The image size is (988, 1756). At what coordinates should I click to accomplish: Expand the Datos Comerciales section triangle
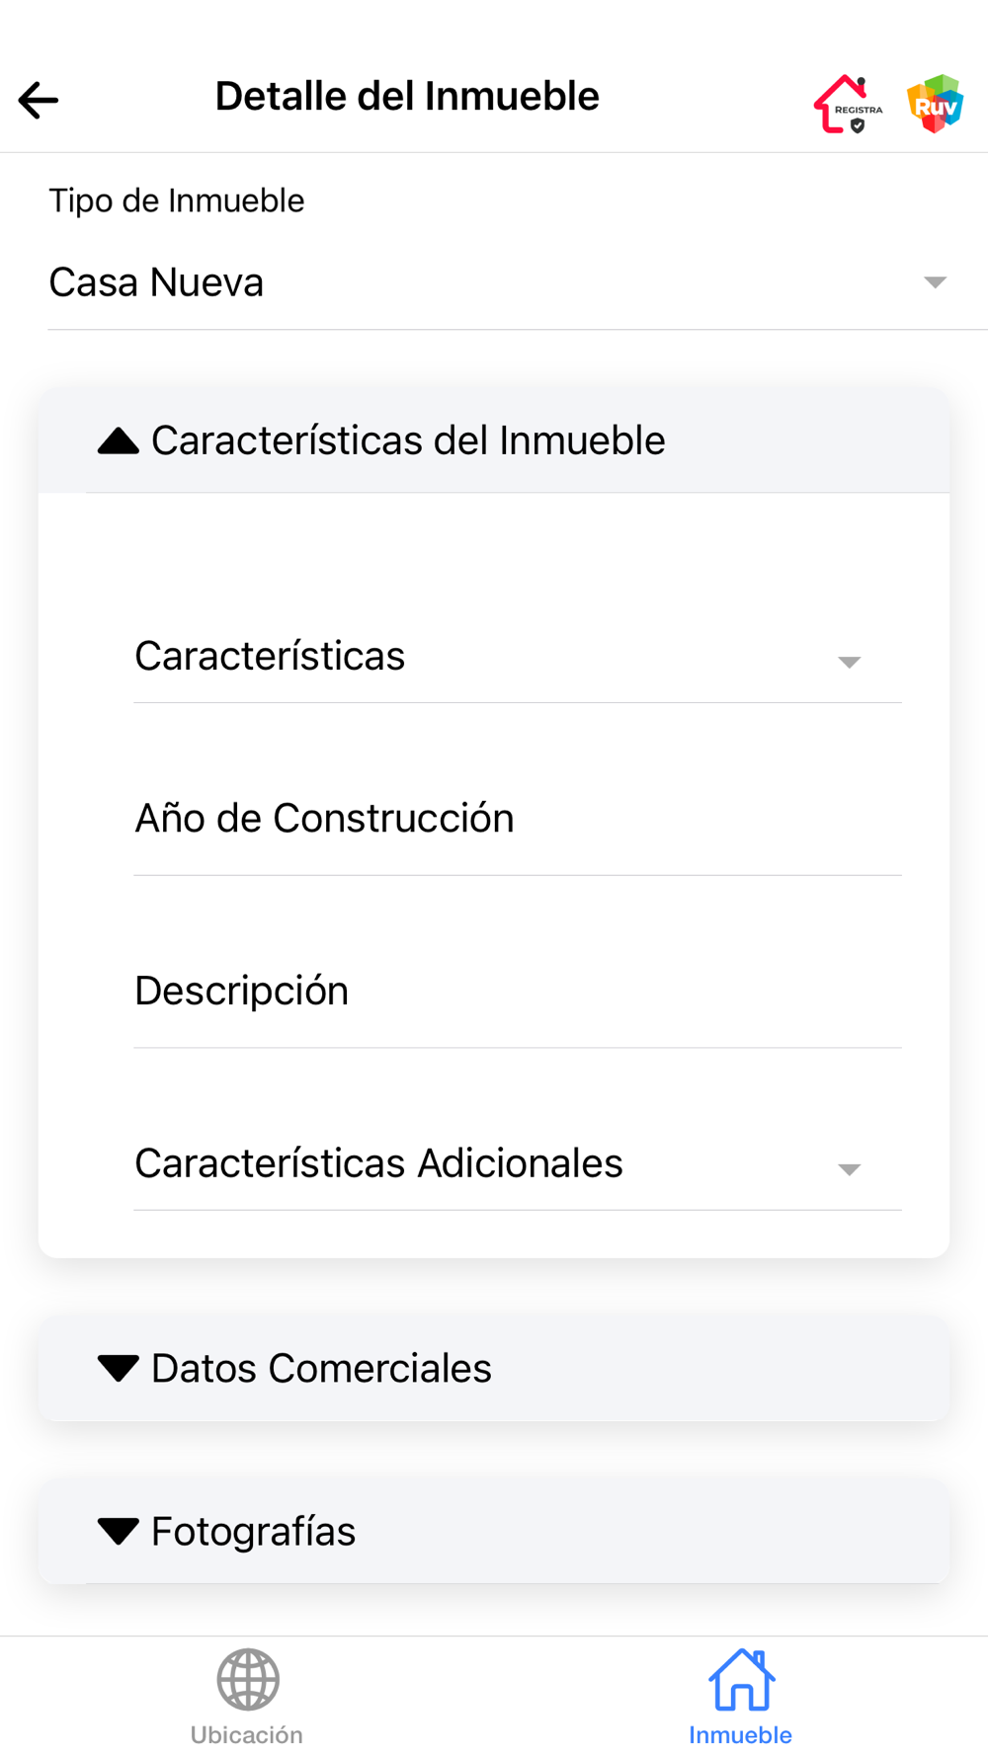pyautogui.click(x=118, y=1368)
